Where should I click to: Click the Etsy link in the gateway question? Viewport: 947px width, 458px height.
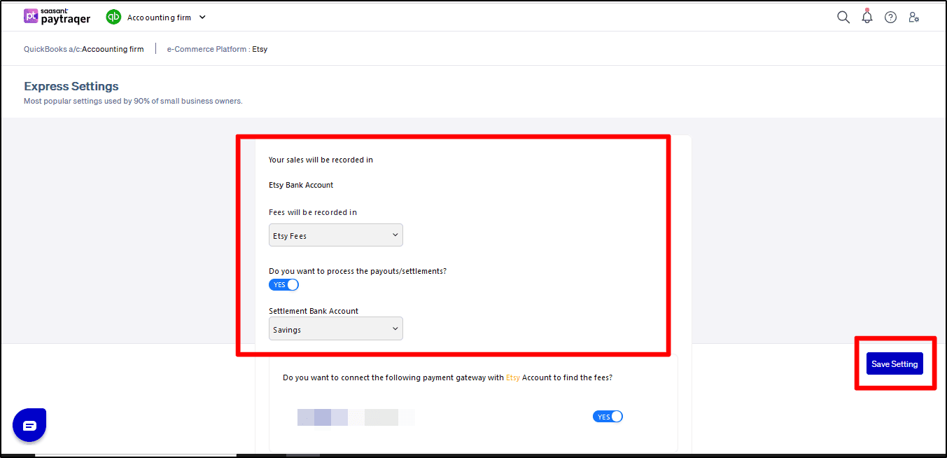(x=513, y=377)
